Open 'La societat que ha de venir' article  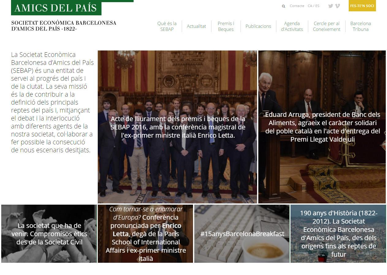coord(49,233)
